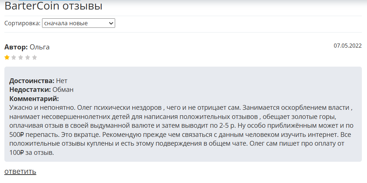Viewport: 367px width, 183px height.
Task: Click the 'Достоинства:' label
Action: coord(32,81)
